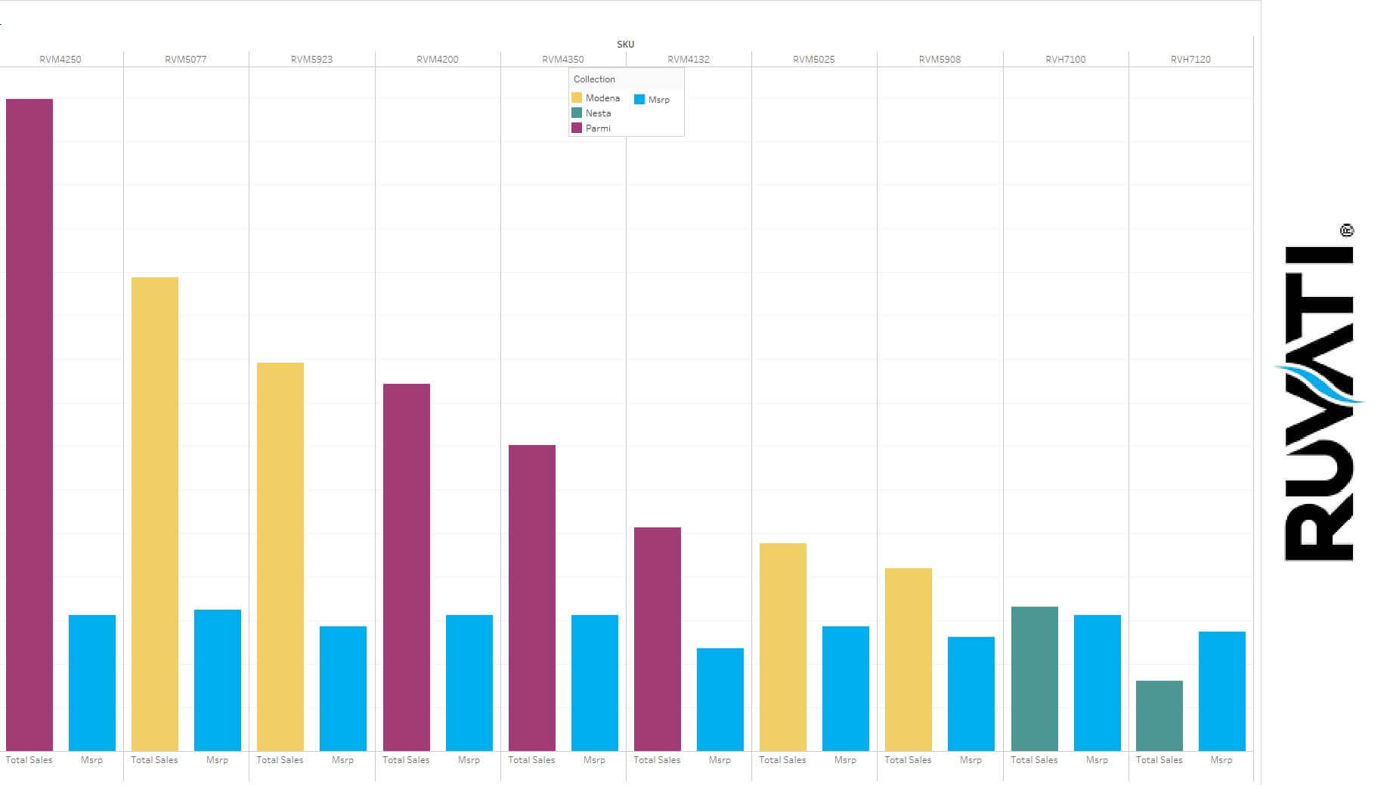
Task: Select the RVM5077 yellow Total Sales bar
Action: tap(155, 514)
